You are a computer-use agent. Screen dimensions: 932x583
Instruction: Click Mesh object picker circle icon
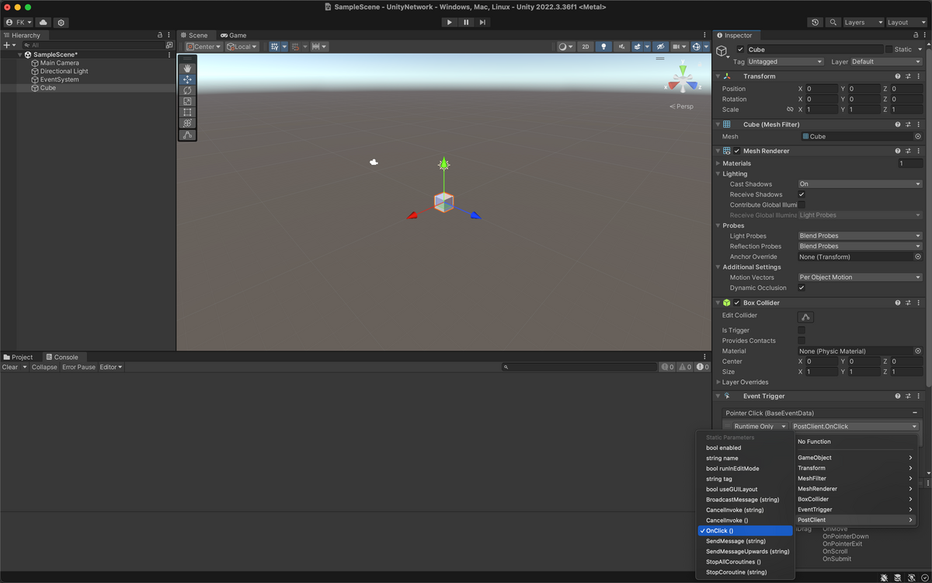point(918,137)
